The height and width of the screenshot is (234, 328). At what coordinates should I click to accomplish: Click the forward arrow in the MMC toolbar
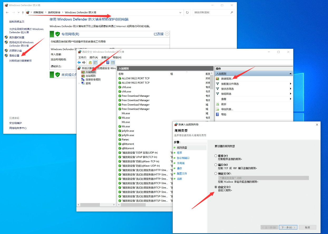[84, 63]
